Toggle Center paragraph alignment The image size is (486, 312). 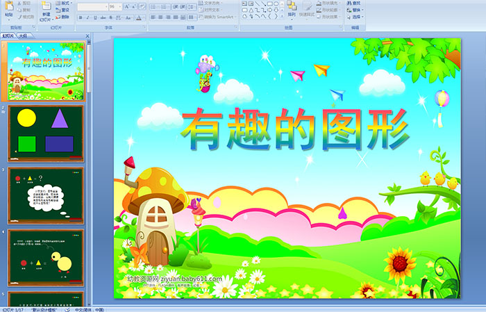[x=160, y=17]
